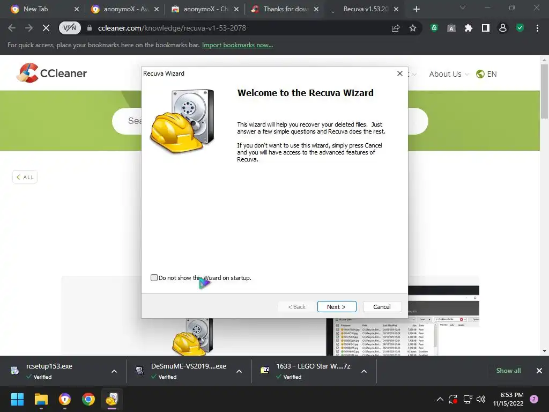Open Google Chrome from taskbar

point(88,399)
